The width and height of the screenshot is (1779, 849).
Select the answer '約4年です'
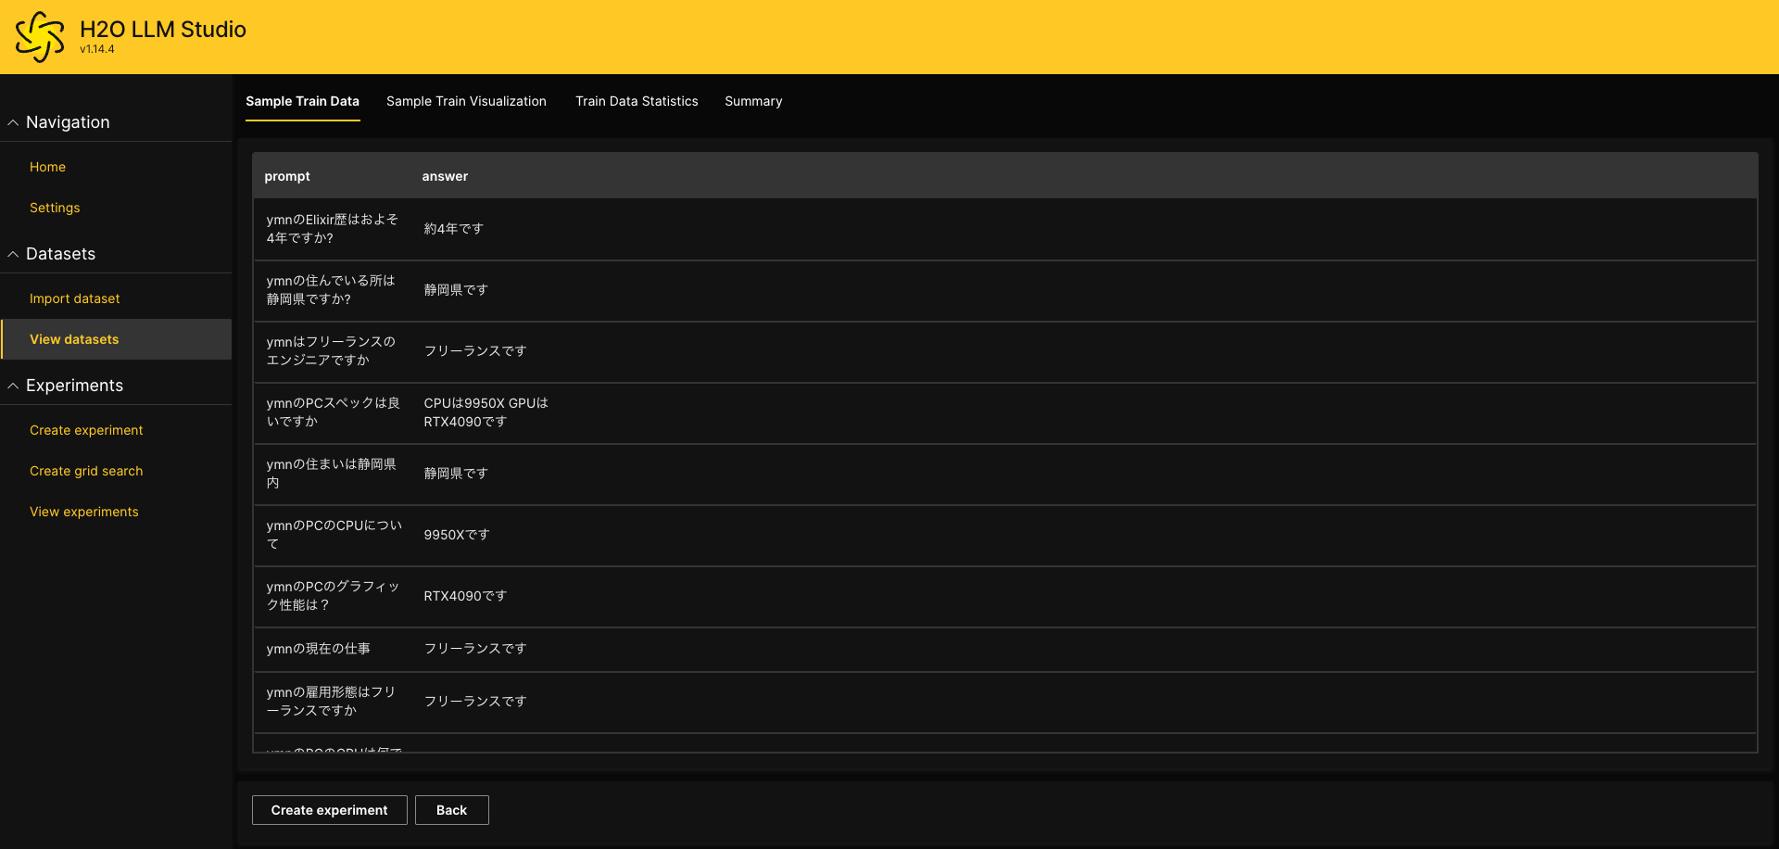point(454,229)
